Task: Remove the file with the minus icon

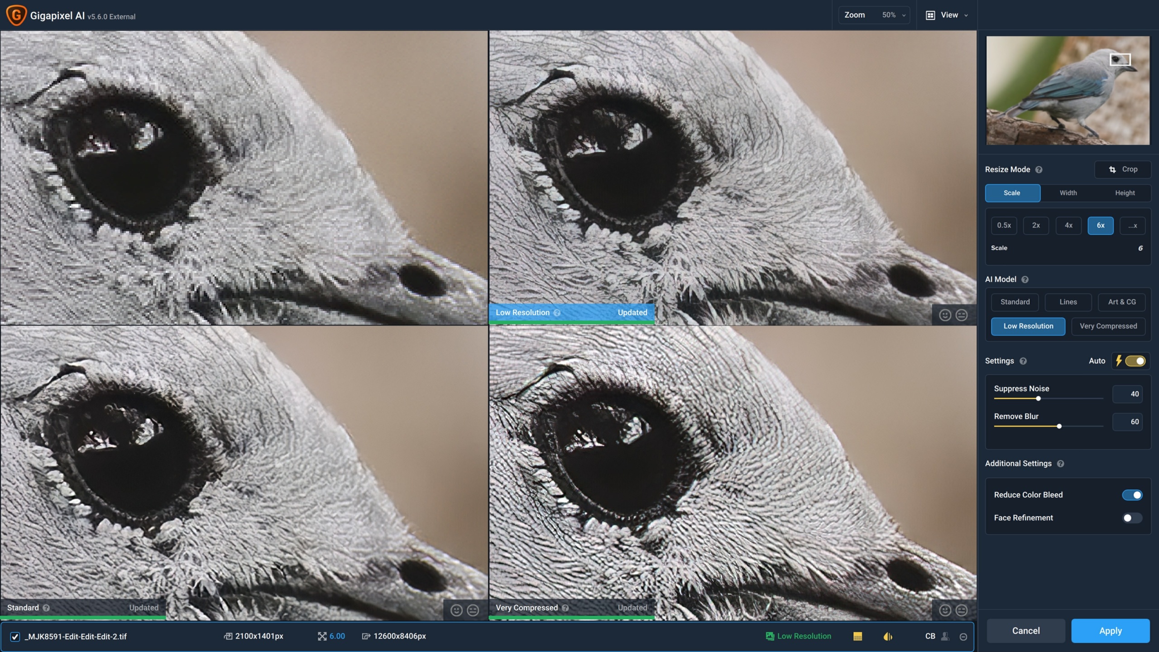Action: [963, 637]
